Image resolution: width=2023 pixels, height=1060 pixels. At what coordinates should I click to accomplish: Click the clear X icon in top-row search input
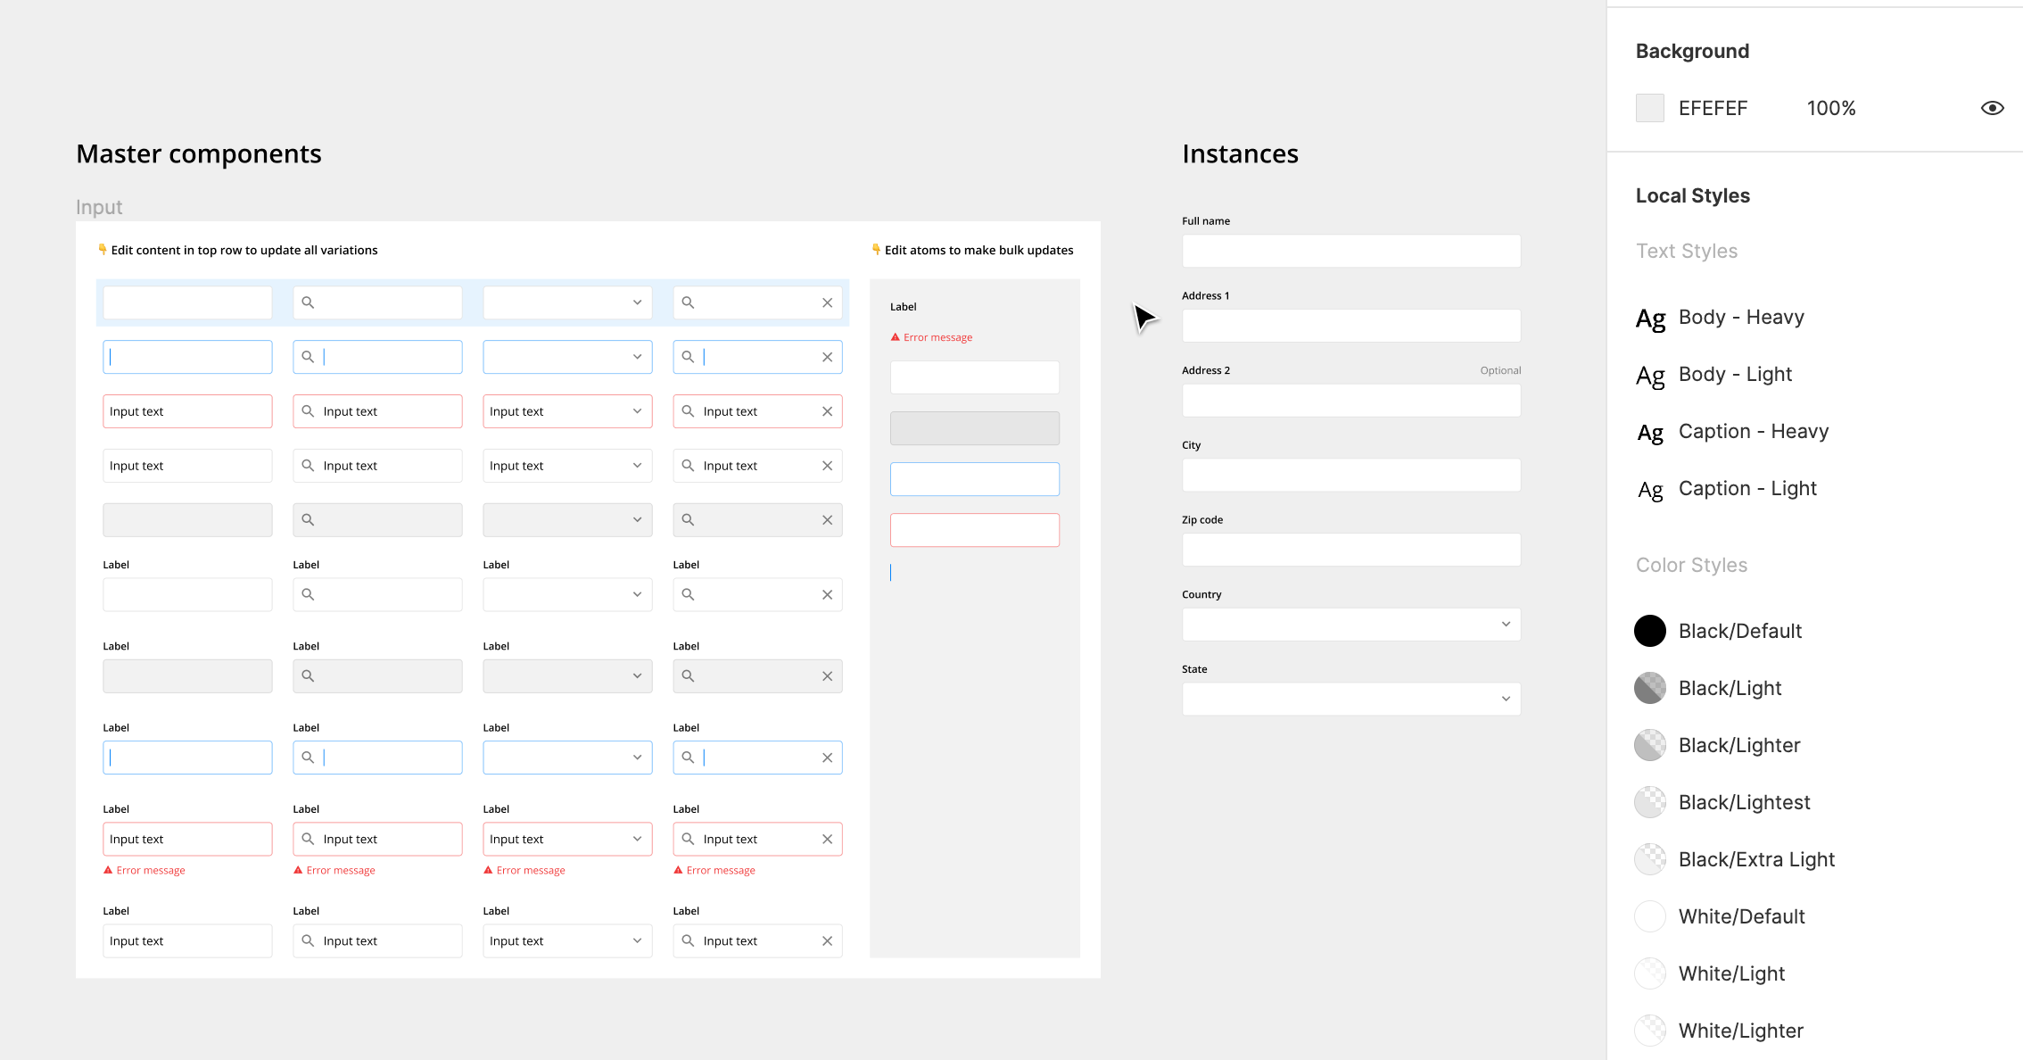tap(827, 302)
